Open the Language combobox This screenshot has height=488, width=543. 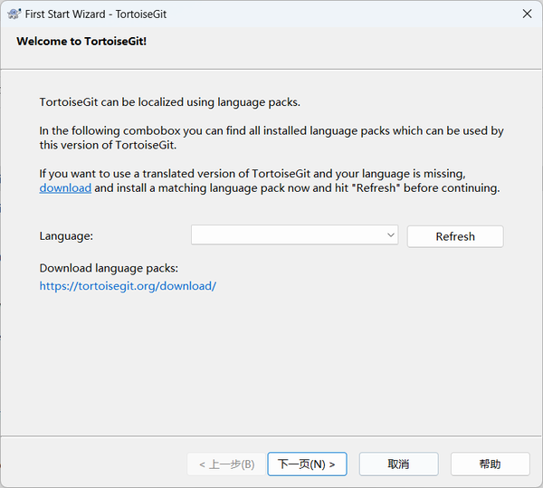[294, 235]
